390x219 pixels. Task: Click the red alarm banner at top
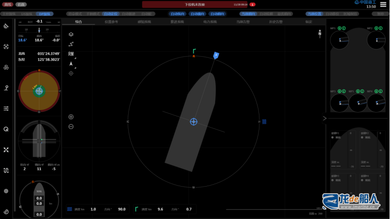pyautogui.click(x=195, y=4)
